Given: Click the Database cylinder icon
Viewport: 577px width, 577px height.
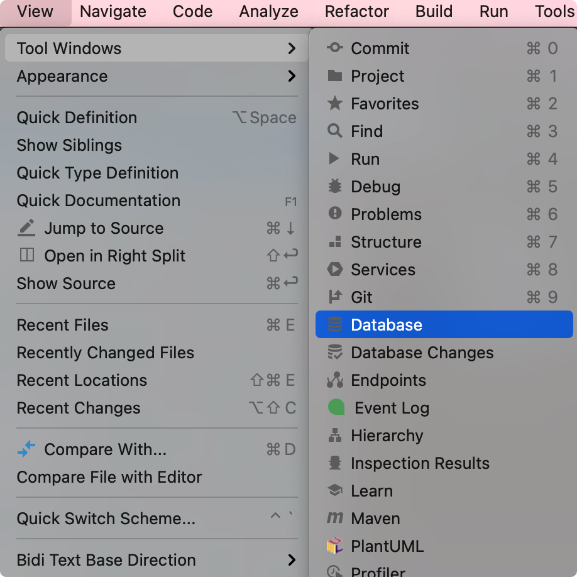Looking at the screenshot, I should pyautogui.click(x=334, y=324).
